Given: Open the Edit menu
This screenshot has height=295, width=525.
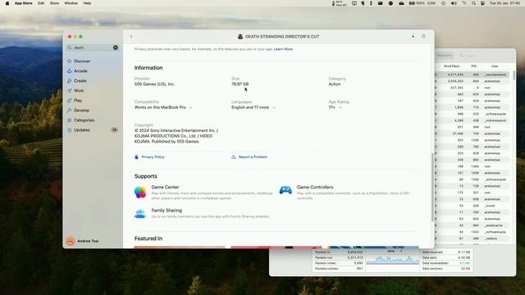Looking at the screenshot, I should [x=41, y=3].
